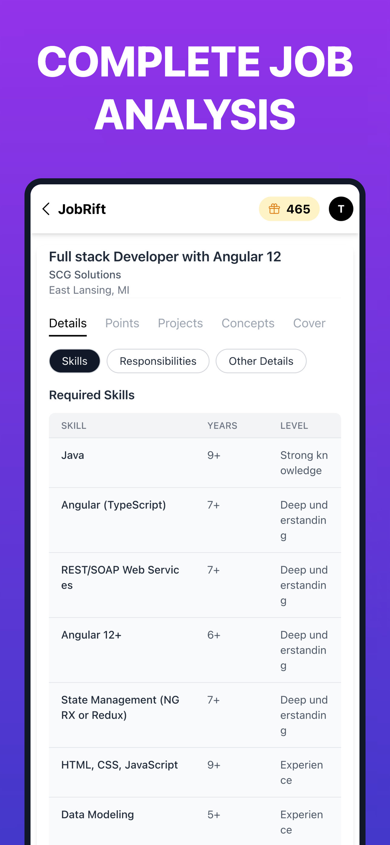
Task: Click the LEVEL column header
Action: (x=294, y=426)
